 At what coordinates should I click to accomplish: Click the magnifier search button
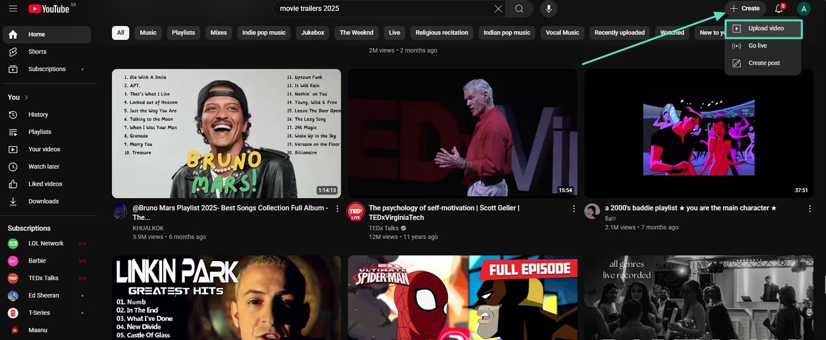(519, 9)
